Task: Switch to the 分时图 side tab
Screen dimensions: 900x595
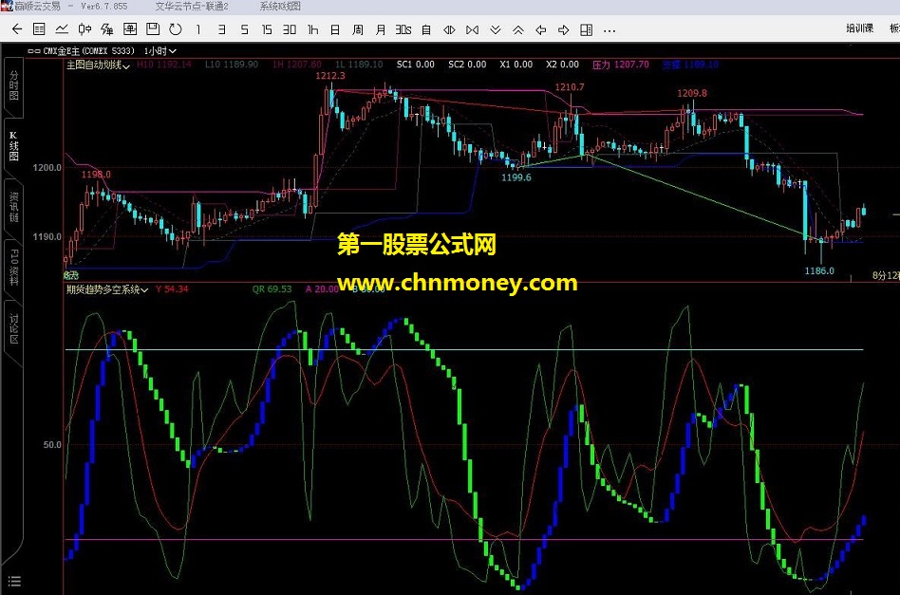Action: pos(14,85)
